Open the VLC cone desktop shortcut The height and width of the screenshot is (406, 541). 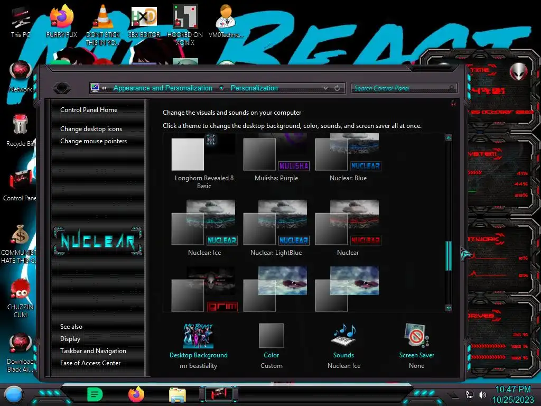click(103, 24)
